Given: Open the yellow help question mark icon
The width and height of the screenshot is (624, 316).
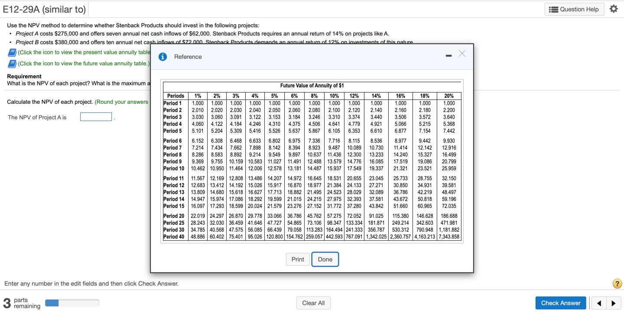Looking at the screenshot, I should coord(617,284).
